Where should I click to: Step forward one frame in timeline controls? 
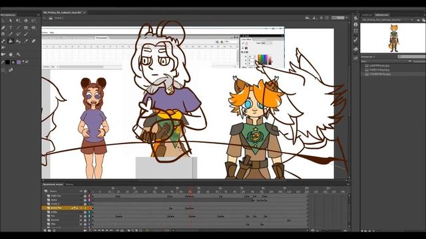pyautogui.click(x=107, y=230)
